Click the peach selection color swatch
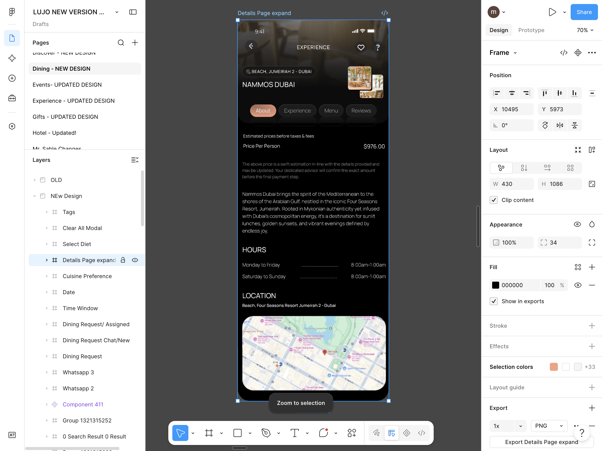 [554, 367]
